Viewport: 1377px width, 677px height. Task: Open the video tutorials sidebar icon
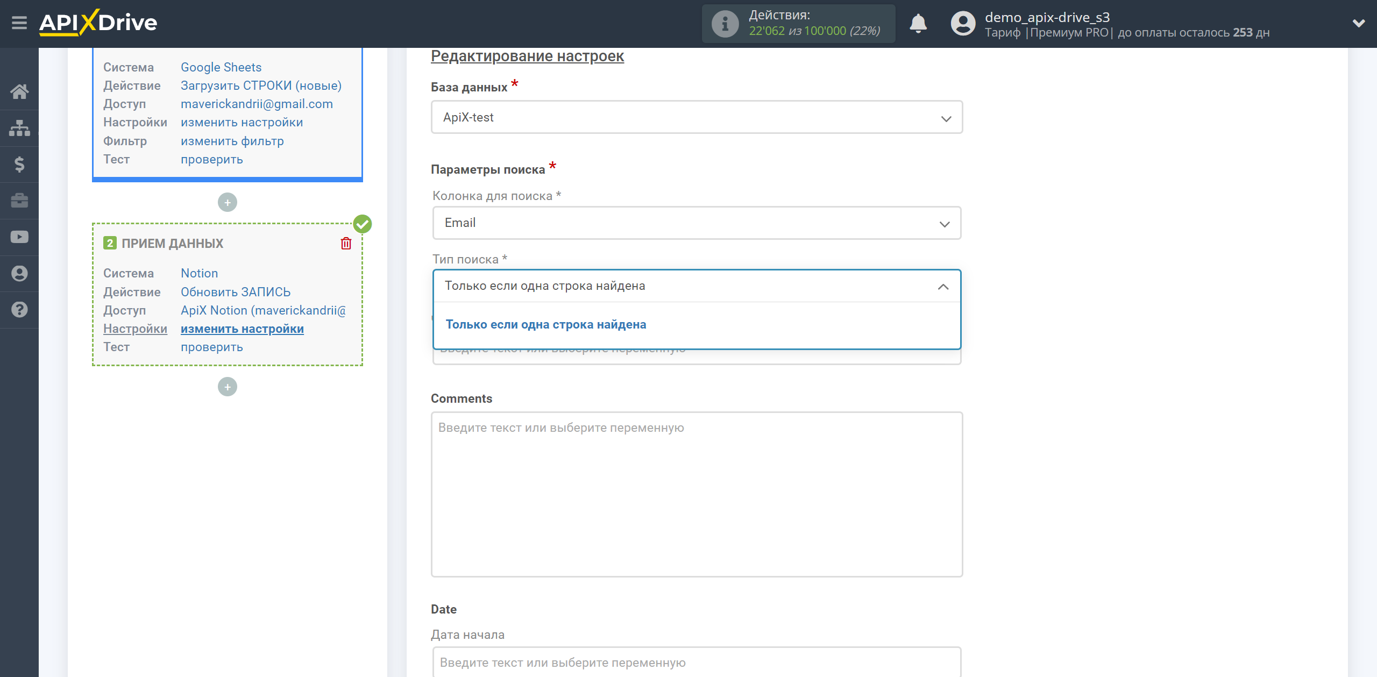pos(19,237)
